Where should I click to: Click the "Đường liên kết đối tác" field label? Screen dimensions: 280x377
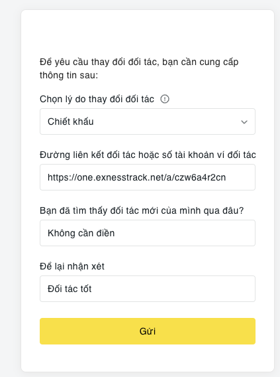[x=148, y=155]
